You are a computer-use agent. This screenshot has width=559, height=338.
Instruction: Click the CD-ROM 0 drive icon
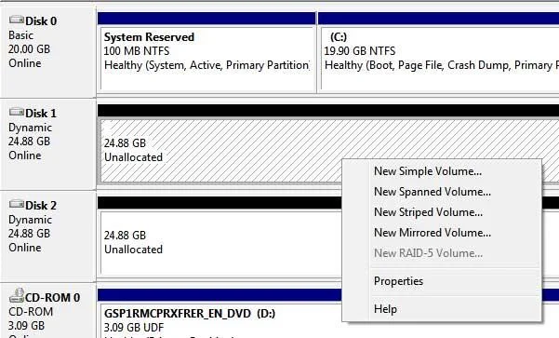coord(17,295)
